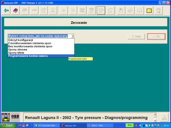The image size is (171, 128).
Task: Click Autocom CDP taskbar button
Action: pyautogui.click(x=73, y=126)
